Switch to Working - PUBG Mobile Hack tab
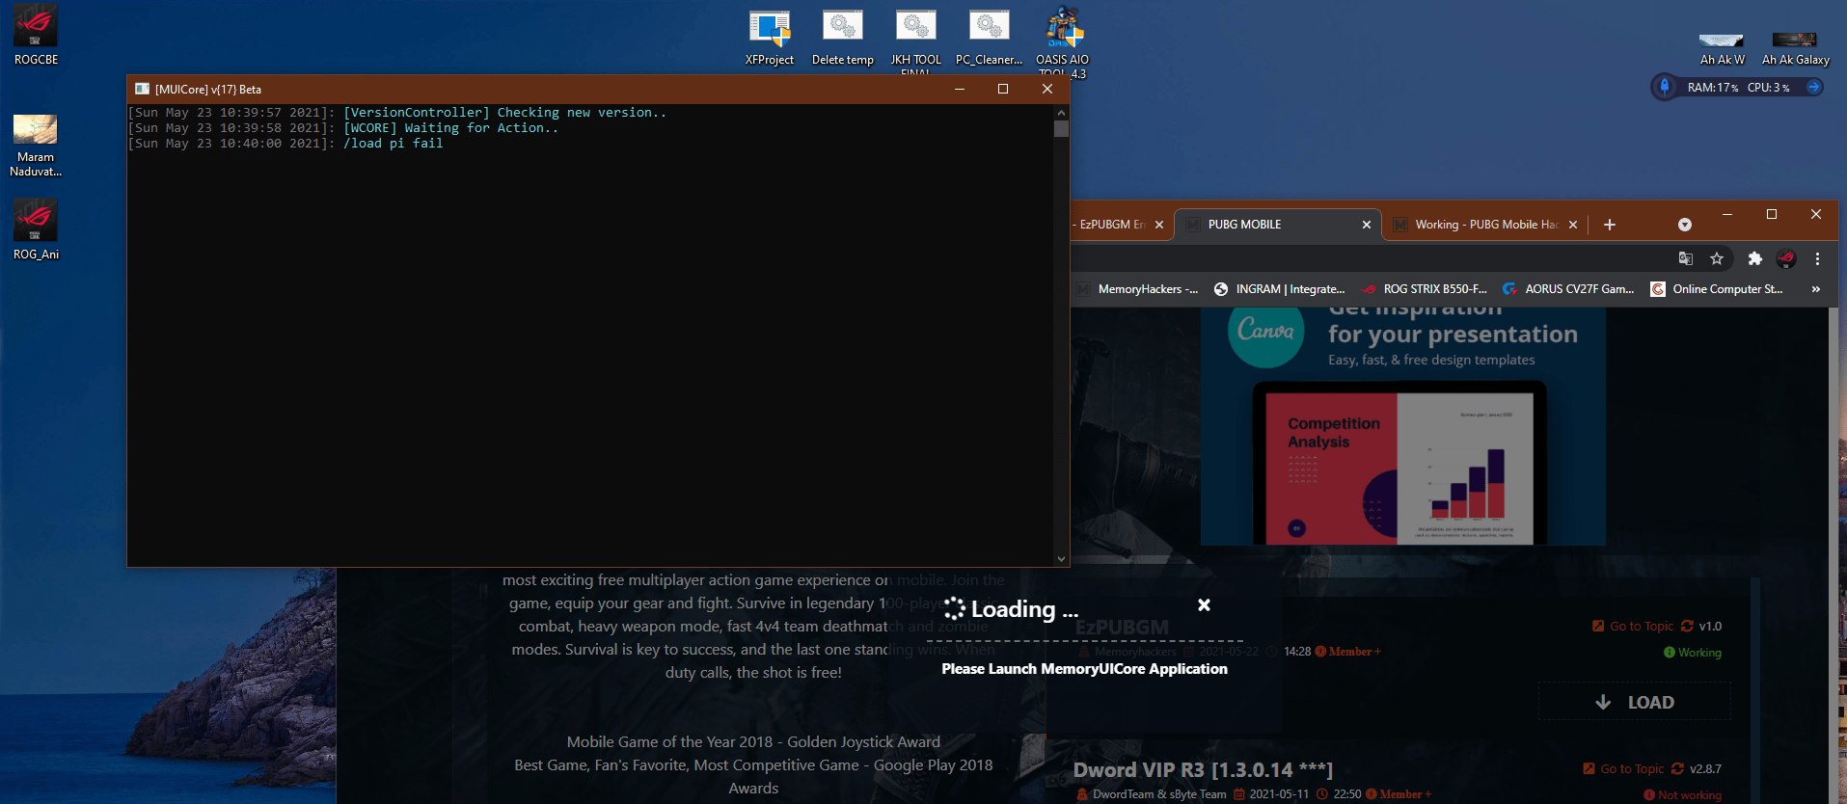This screenshot has height=804, width=1847. 1485,225
